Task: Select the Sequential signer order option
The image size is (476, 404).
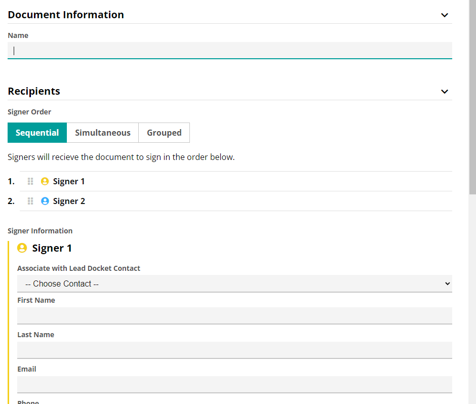Action: pyautogui.click(x=37, y=132)
